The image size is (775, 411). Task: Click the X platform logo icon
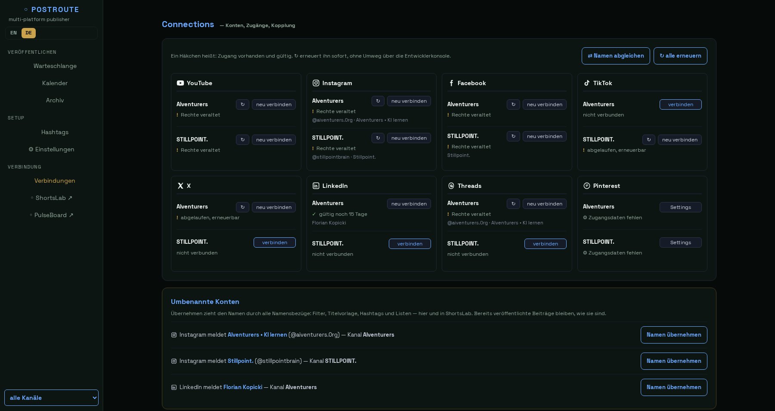point(180,186)
